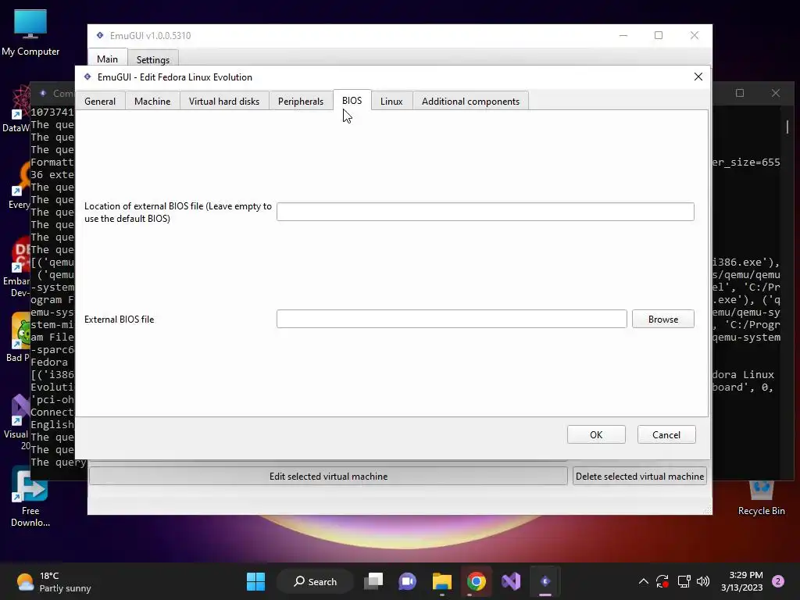Switch to Additional components tab

[470, 101]
